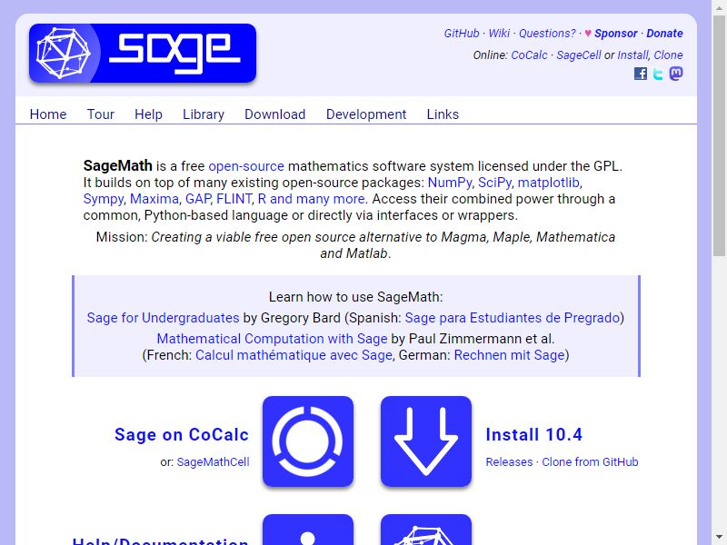The width and height of the screenshot is (727, 545).
Task: Open the SageCell link
Action: [579, 55]
